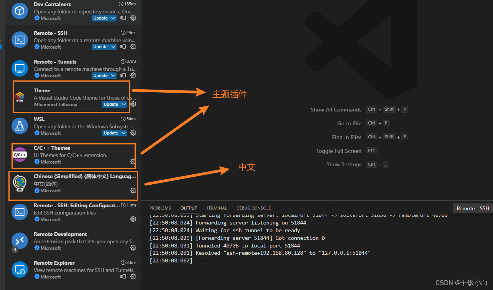
Task: Click the WSL penguin icon
Action: pyautogui.click(x=20, y=126)
